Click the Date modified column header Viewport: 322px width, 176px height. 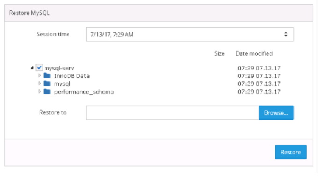(x=254, y=54)
